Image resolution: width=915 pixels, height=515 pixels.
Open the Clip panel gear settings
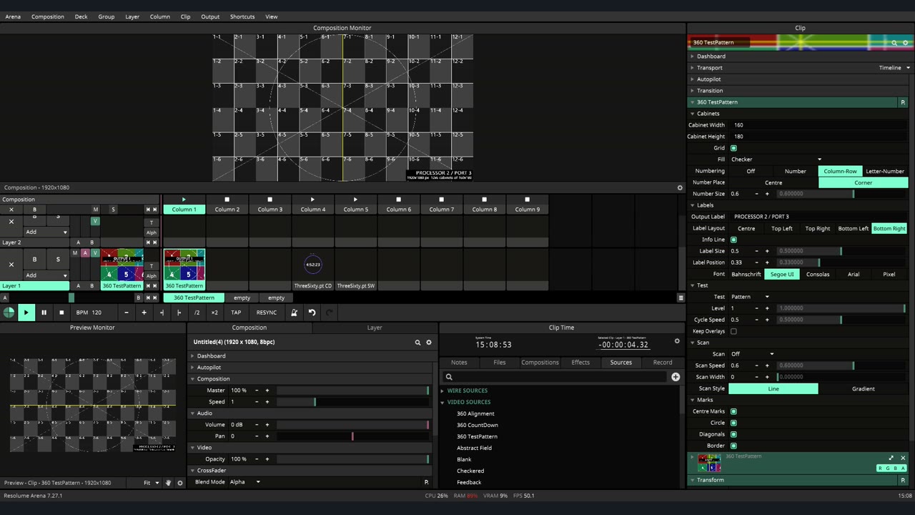906,43
